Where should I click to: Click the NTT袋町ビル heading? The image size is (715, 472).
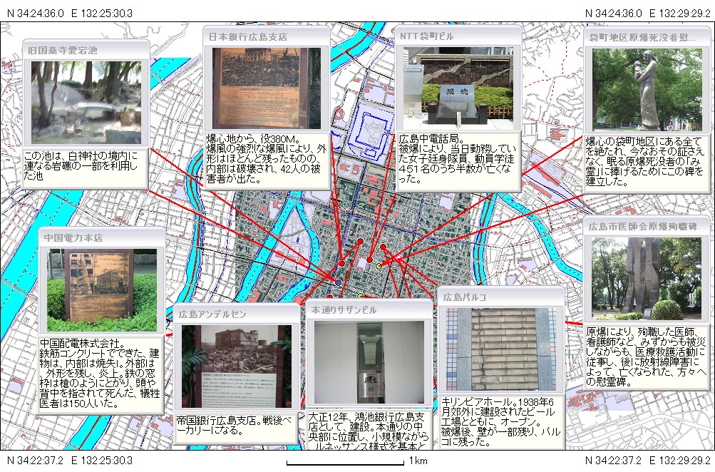(426, 36)
